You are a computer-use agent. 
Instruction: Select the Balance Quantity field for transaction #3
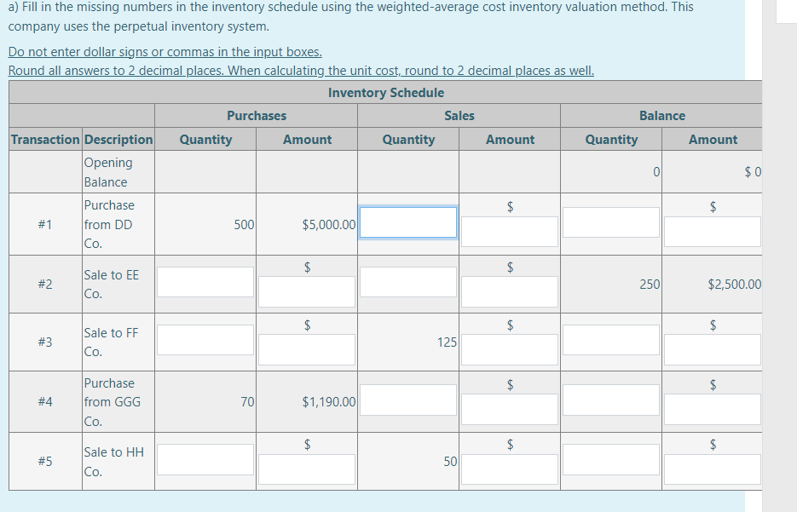click(609, 339)
